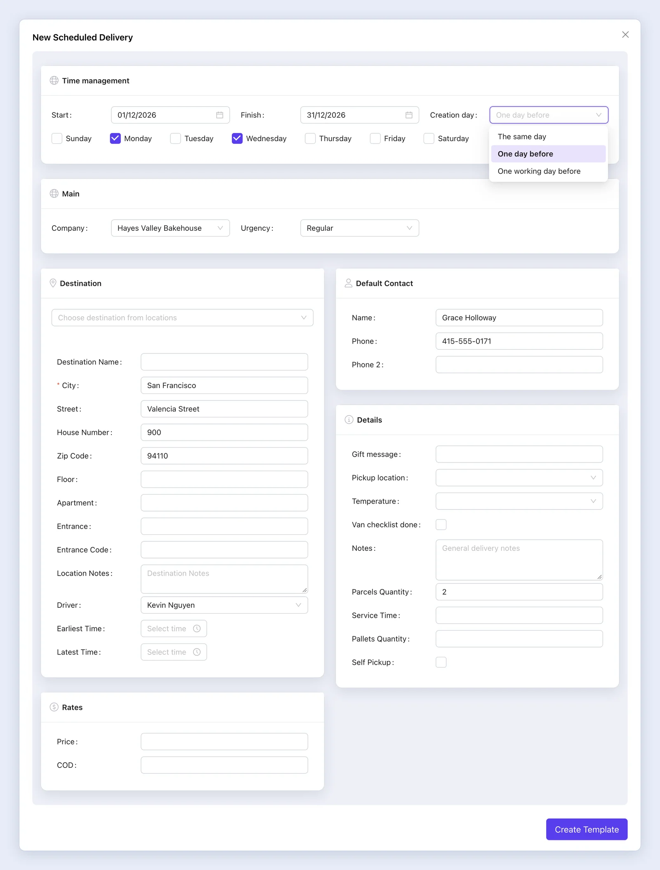Click the Phone 2 input field
The image size is (660, 870).
click(x=519, y=365)
